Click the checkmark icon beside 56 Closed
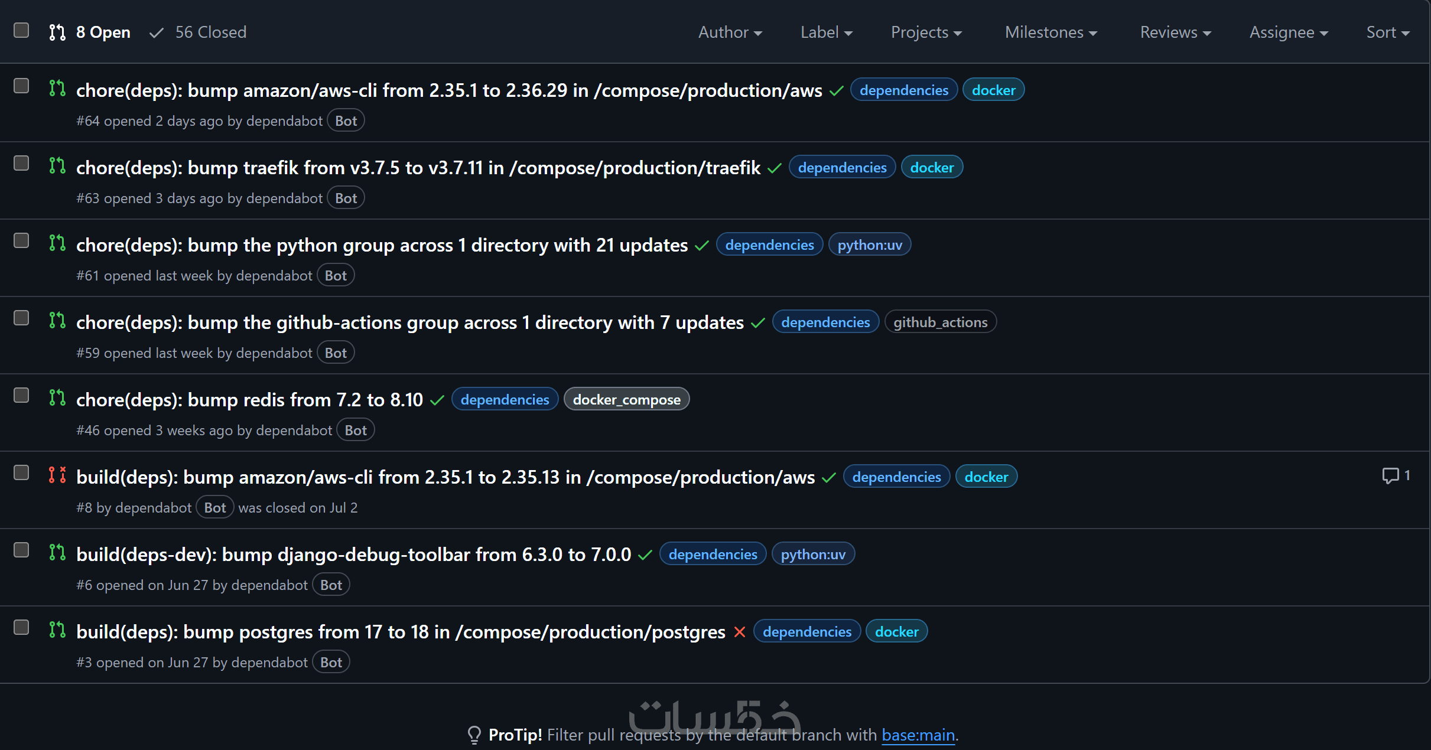The image size is (1431, 750). pyautogui.click(x=157, y=33)
